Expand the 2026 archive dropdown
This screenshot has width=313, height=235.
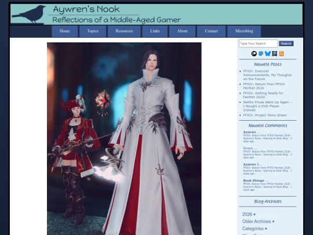pos(249,214)
